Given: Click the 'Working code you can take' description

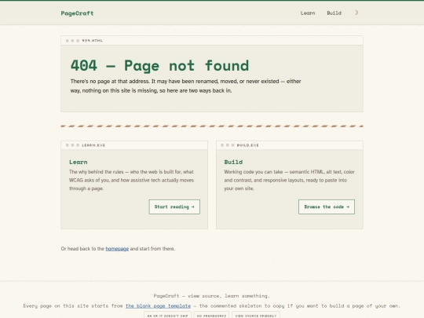Looking at the screenshot, I should point(289,180).
